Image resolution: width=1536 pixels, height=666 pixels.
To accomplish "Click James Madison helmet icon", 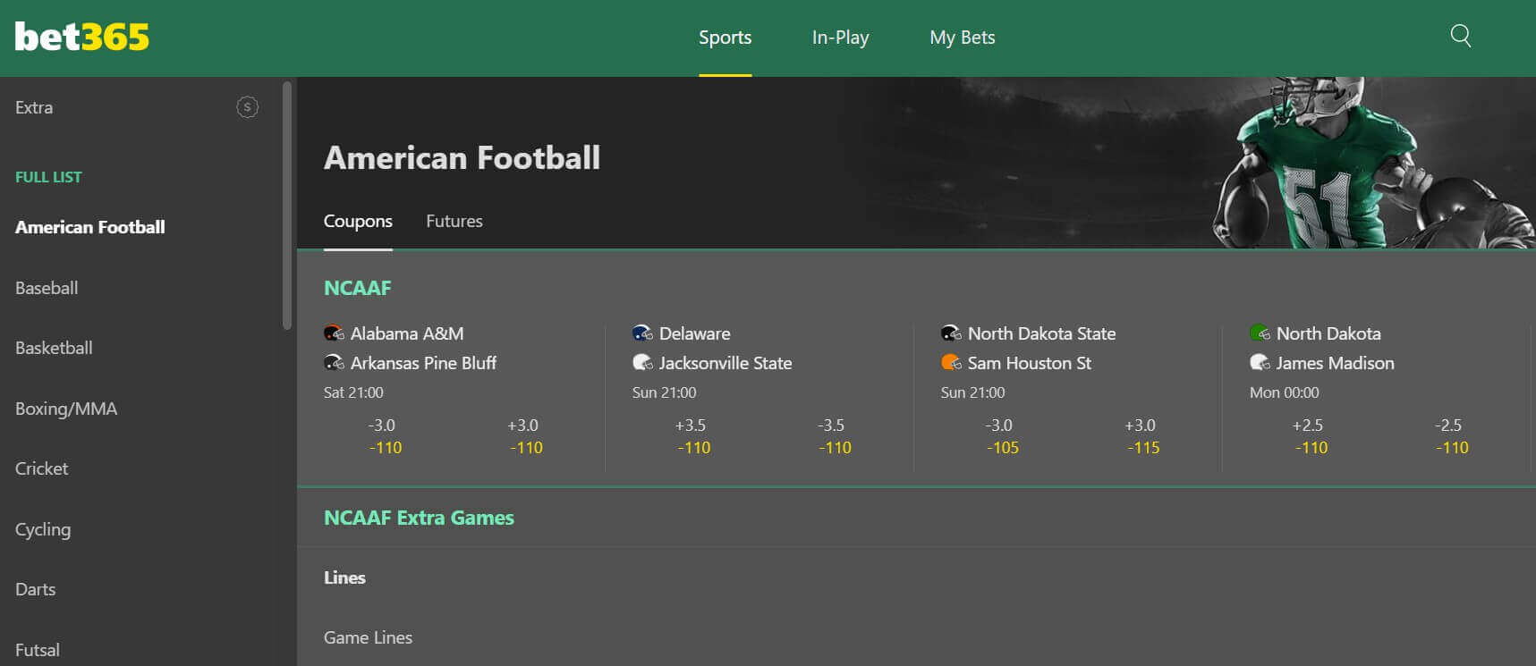I will [x=1260, y=363].
